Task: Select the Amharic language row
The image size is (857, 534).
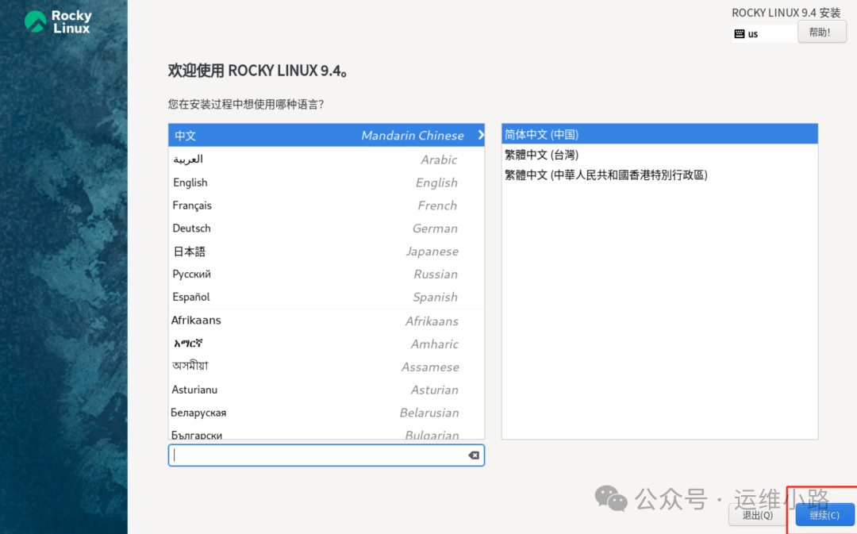Action: (326, 344)
